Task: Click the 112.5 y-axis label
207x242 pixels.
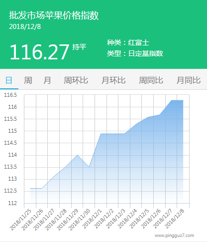Action: (x=10, y=191)
